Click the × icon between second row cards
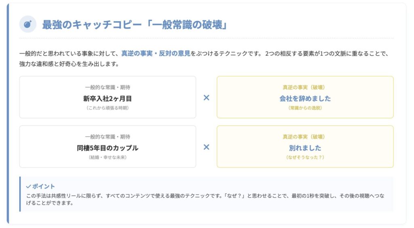The image size is (414, 228). pos(206,147)
